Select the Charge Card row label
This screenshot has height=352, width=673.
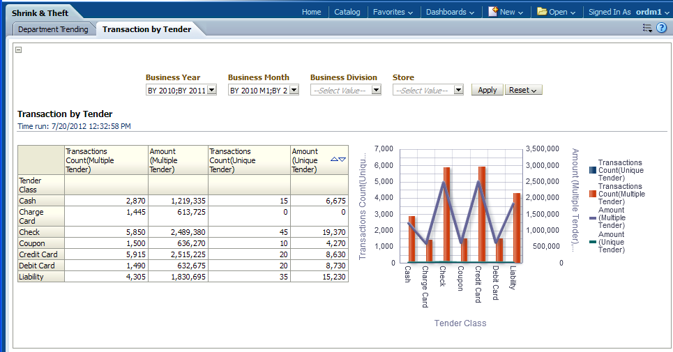point(40,217)
